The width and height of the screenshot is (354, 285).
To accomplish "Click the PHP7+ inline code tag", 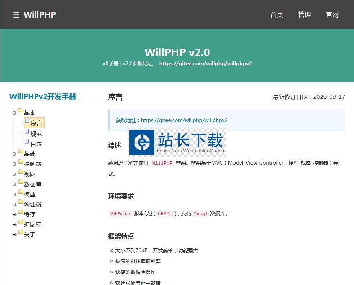I will click(x=165, y=213).
